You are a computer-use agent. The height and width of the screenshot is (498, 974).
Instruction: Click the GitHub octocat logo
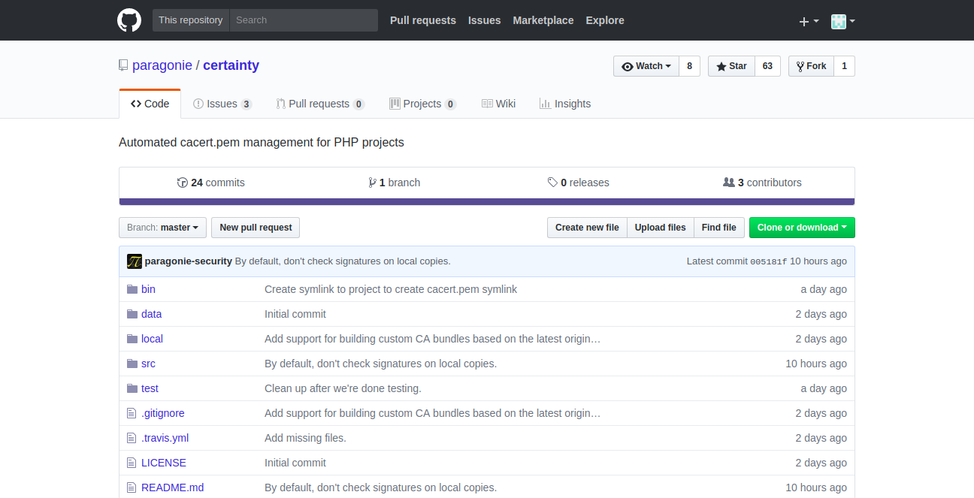coord(129,20)
